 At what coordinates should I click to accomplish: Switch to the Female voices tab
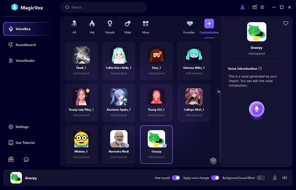(x=110, y=27)
